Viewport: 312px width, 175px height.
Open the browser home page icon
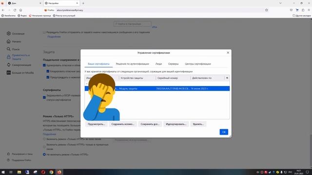(20, 10)
